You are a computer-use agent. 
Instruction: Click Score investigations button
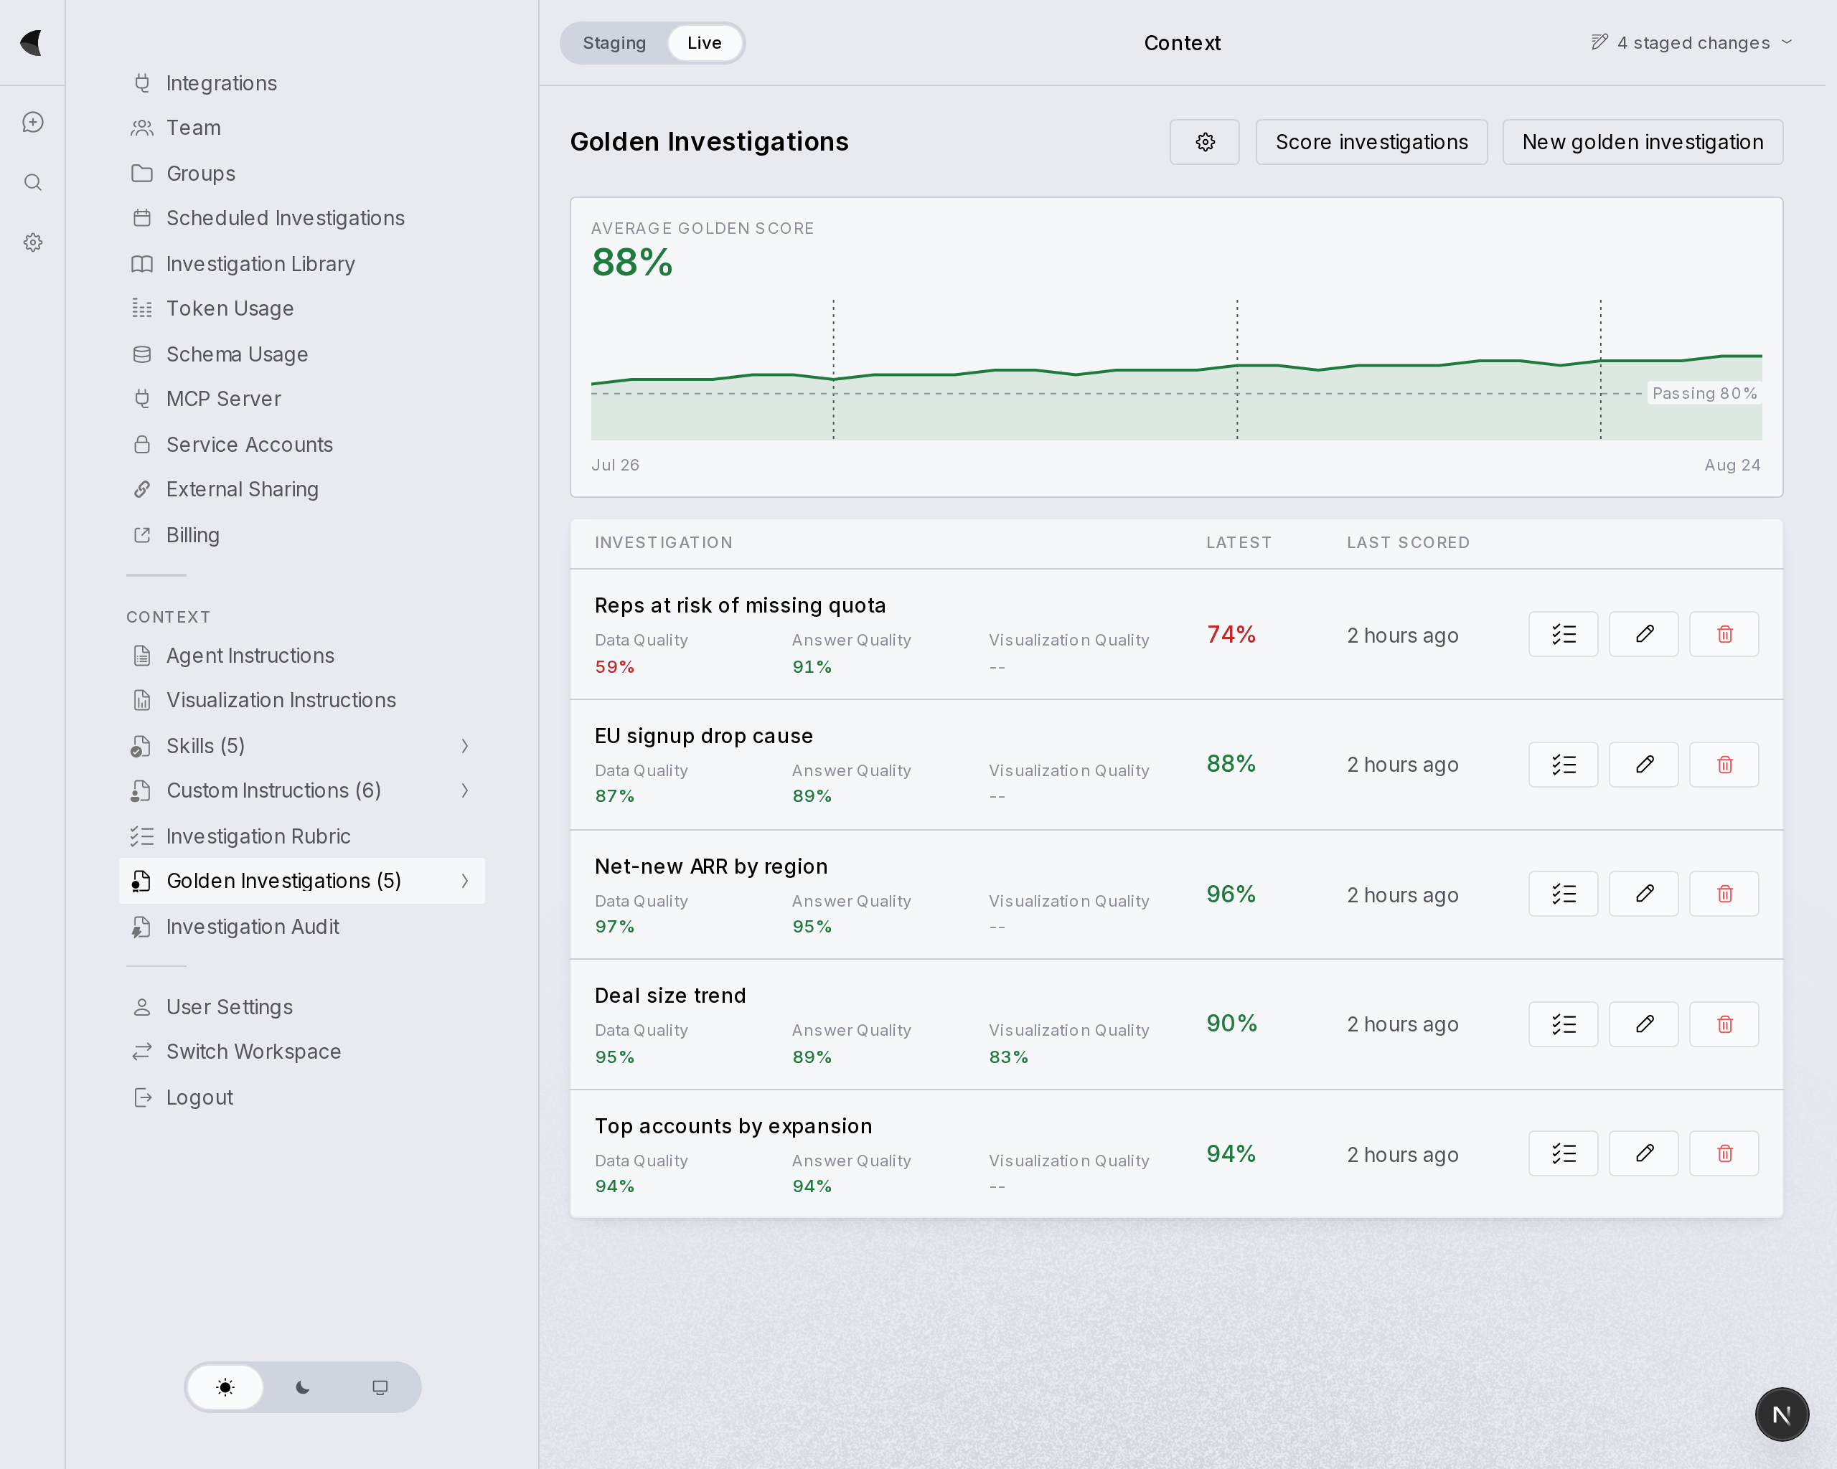pyautogui.click(x=1371, y=142)
